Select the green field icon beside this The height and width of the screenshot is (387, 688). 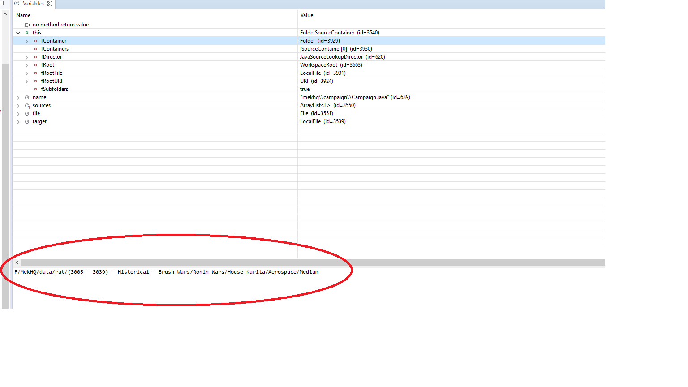coord(26,33)
